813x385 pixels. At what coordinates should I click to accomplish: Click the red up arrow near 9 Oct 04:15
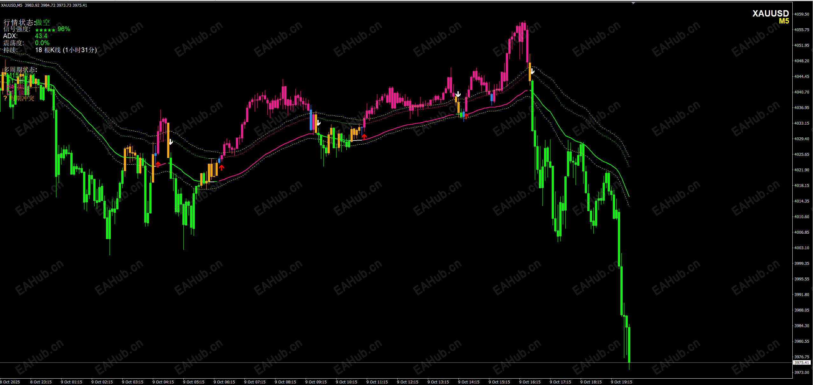[x=158, y=164]
